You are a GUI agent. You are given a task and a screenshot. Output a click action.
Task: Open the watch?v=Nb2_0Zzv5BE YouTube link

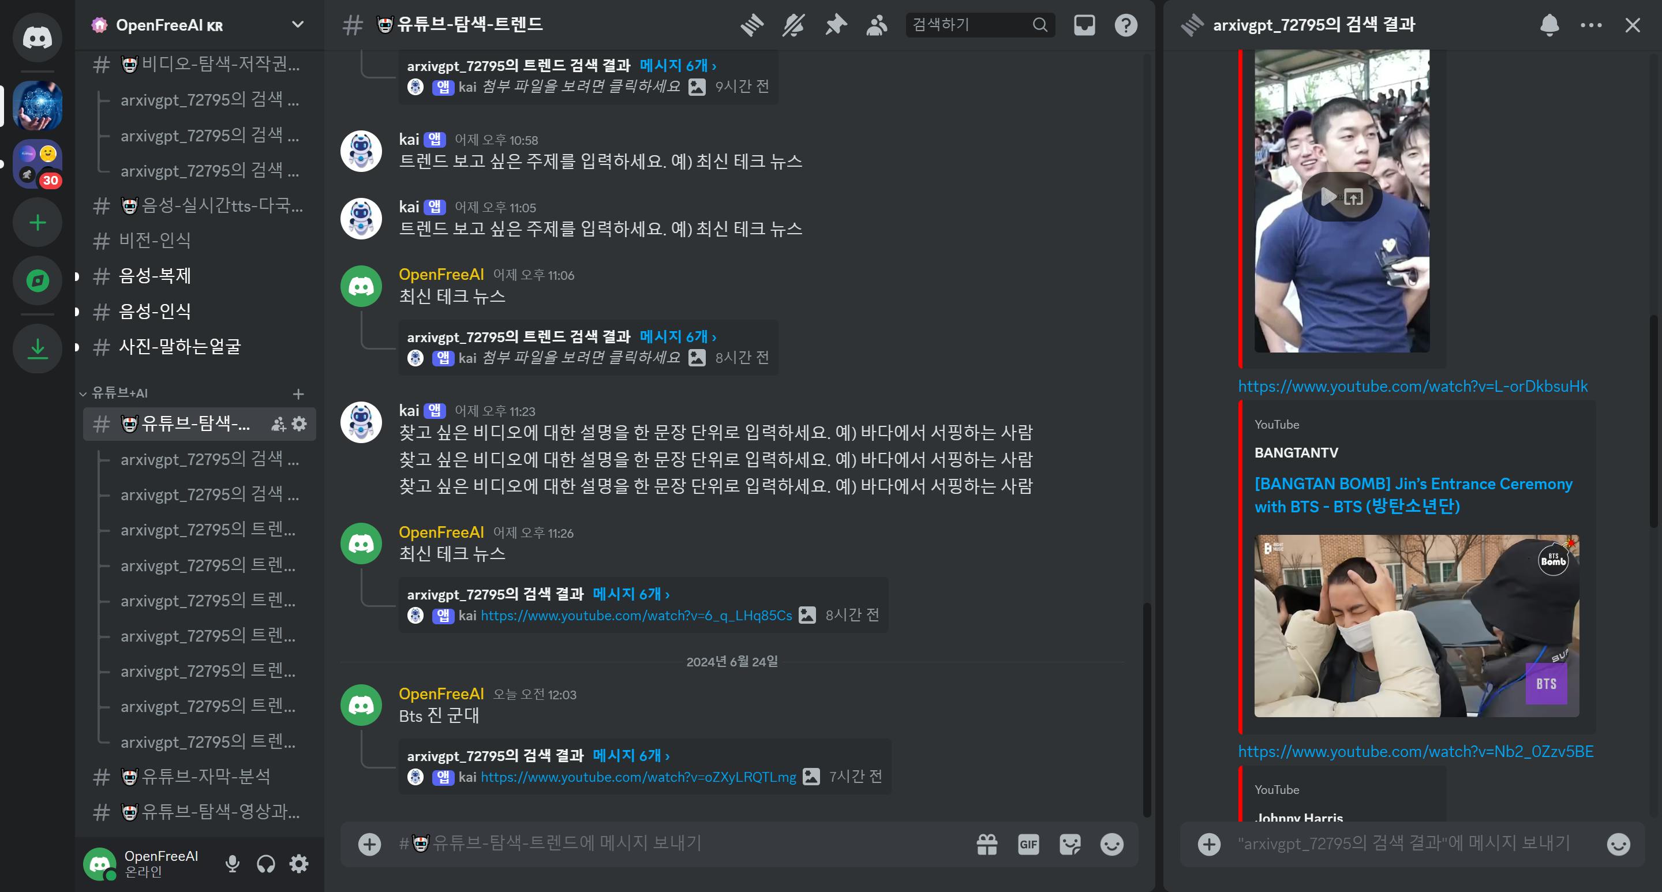click(x=1416, y=751)
